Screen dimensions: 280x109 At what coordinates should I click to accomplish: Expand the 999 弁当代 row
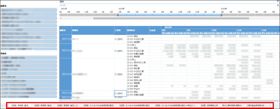(128, 89)
